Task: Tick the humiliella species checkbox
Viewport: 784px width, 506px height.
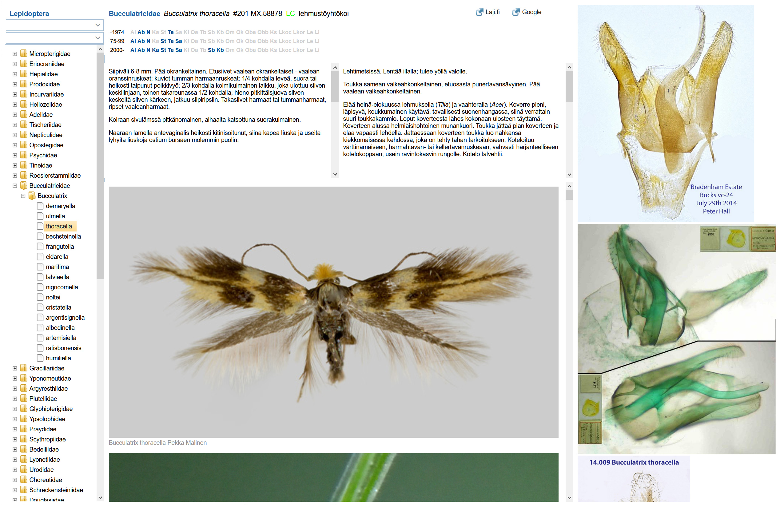Action: [40, 358]
